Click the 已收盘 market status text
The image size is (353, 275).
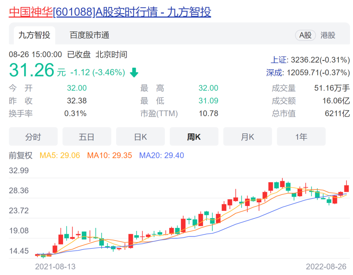pyautogui.click(x=79, y=55)
